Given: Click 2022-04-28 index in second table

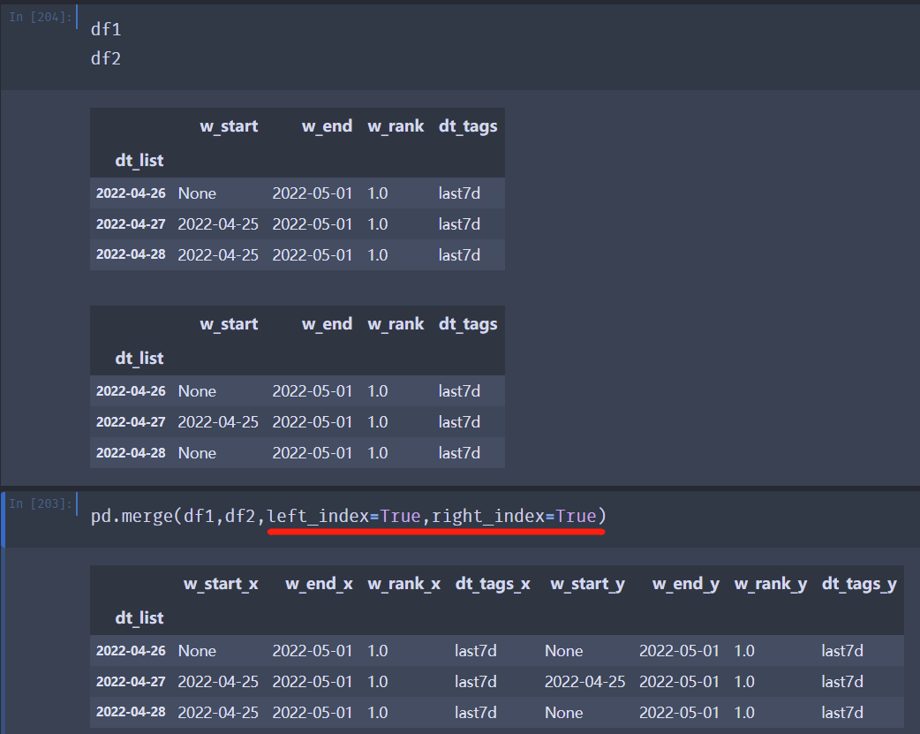Looking at the screenshot, I should pyautogui.click(x=131, y=453).
